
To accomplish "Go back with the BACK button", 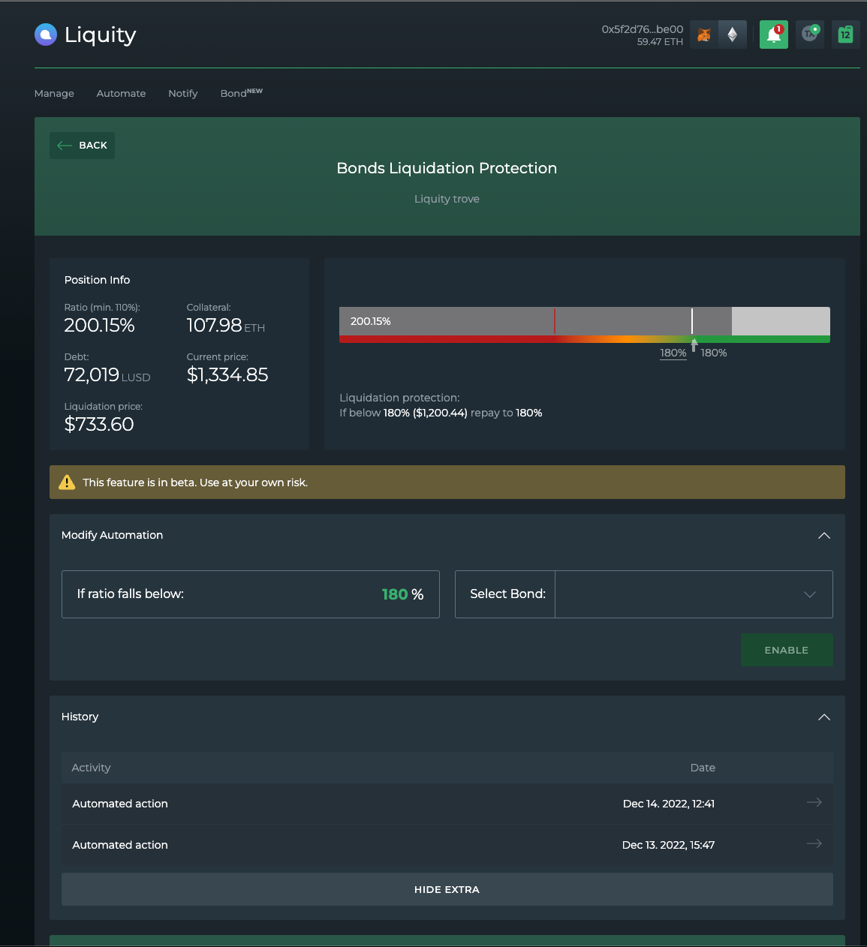I will point(83,146).
